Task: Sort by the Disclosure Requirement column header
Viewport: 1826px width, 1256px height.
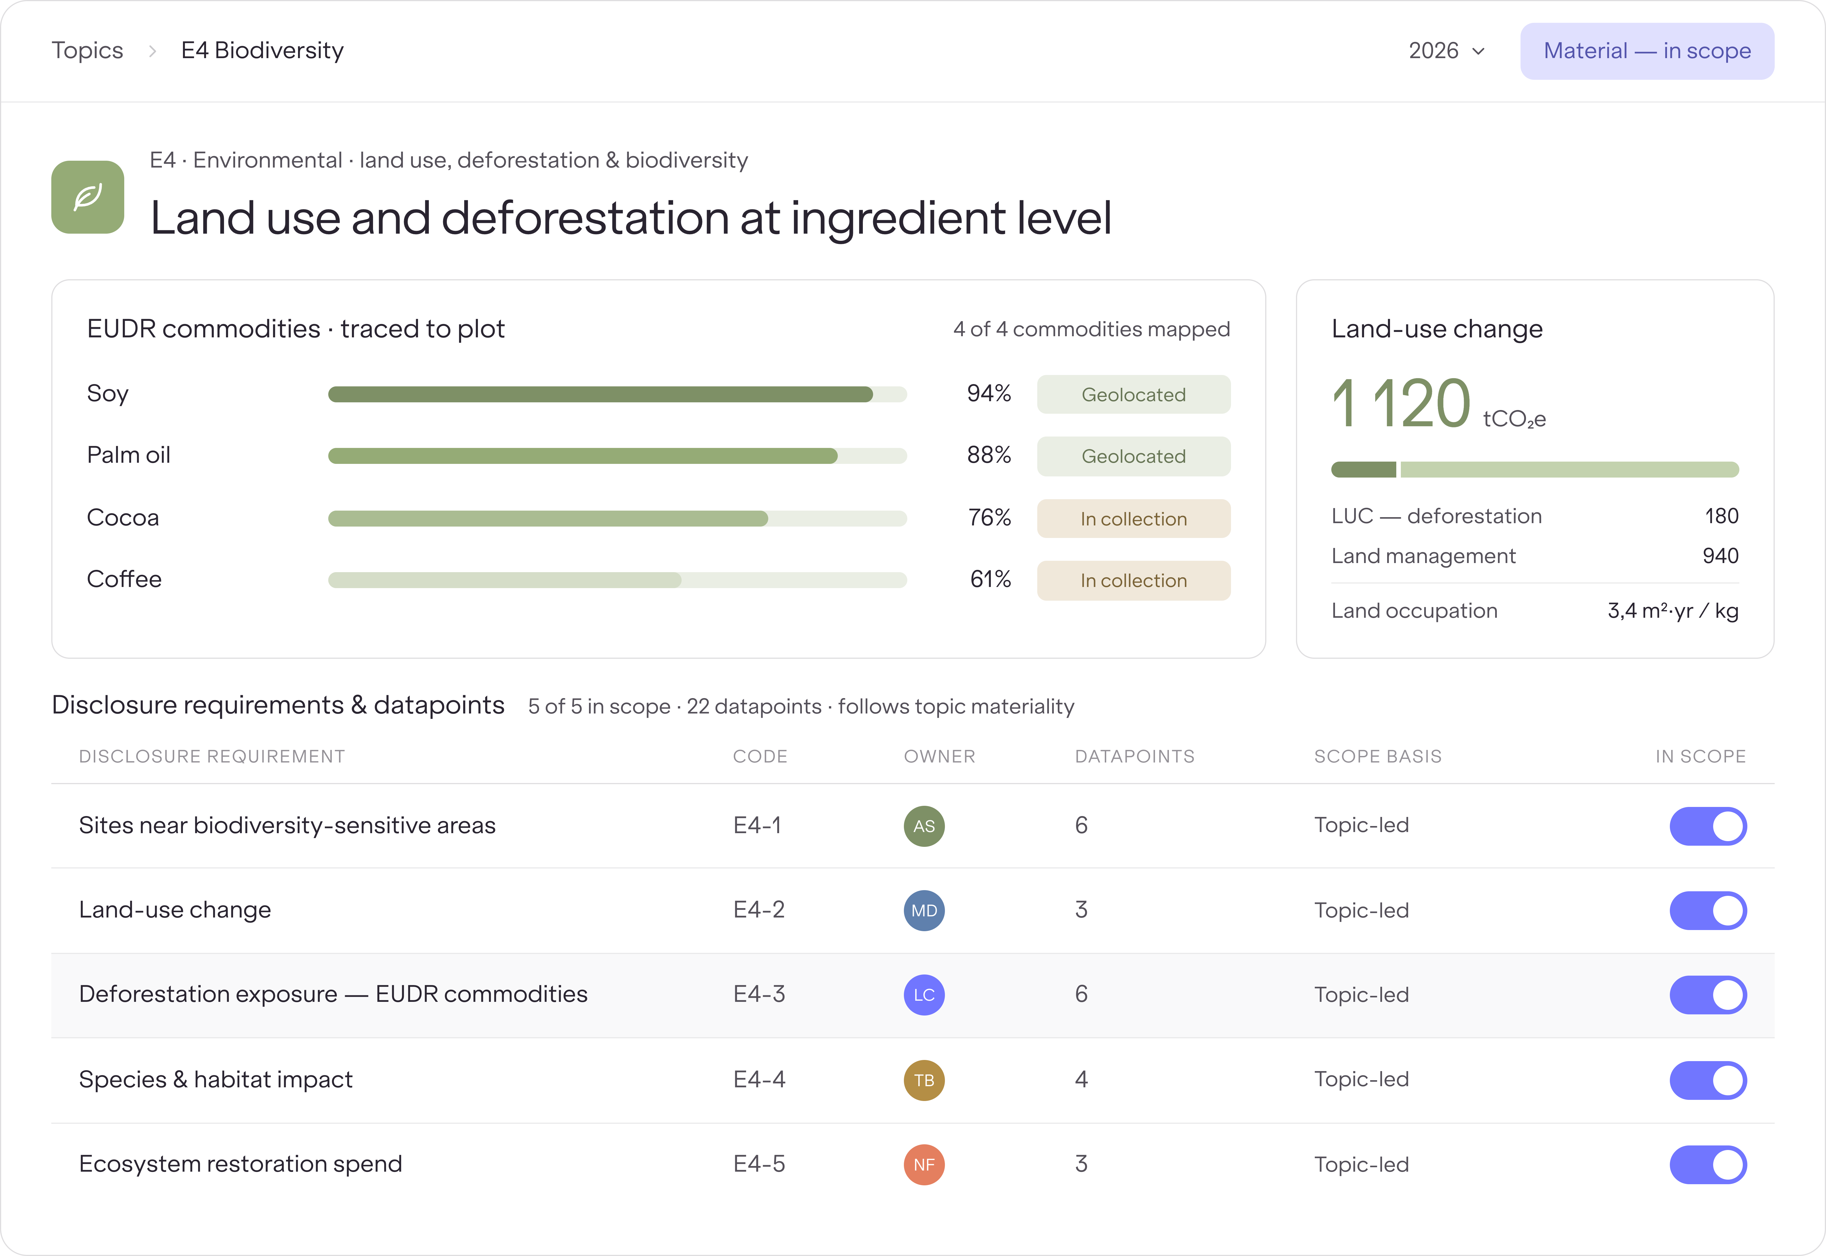Action: (x=212, y=756)
